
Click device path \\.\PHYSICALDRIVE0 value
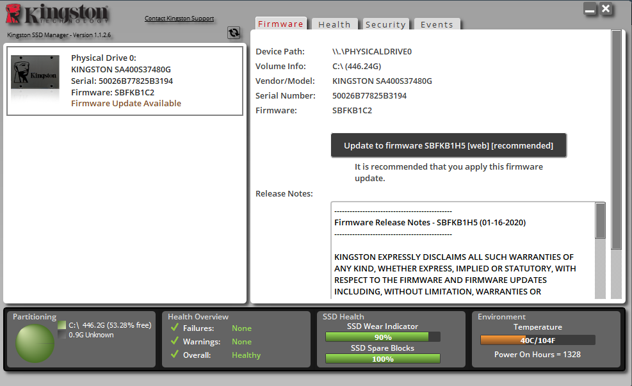tap(371, 52)
